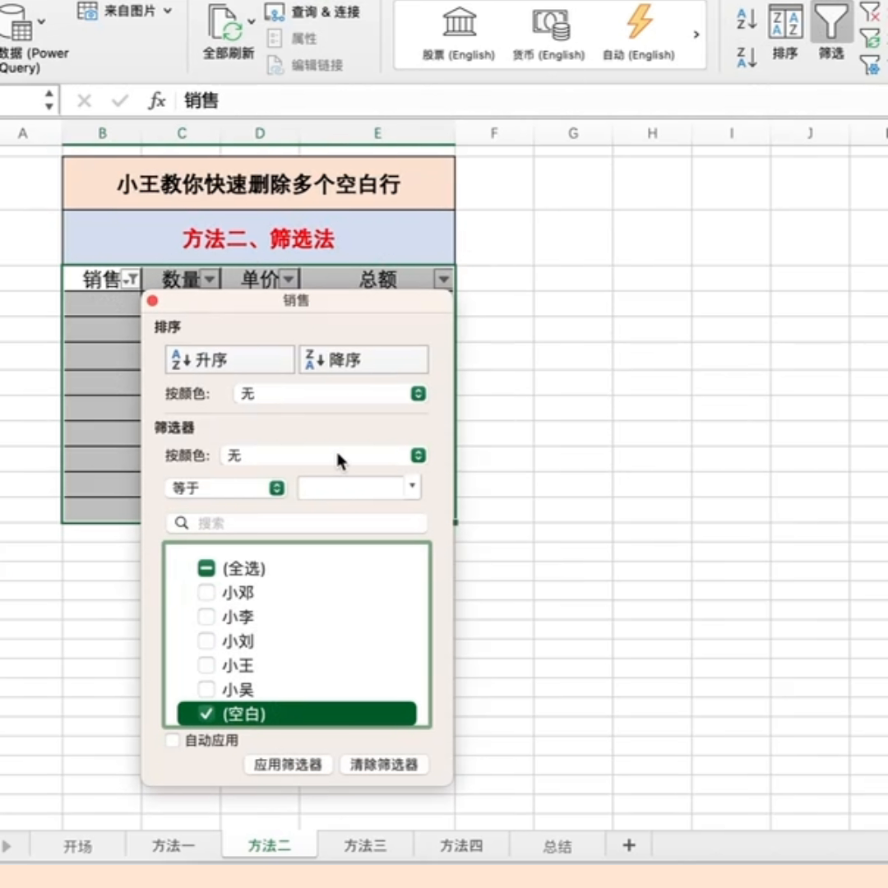Screen dimensions: 888x888
Task: Open the 等于 condition dropdown
Action: tap(225, 488)
